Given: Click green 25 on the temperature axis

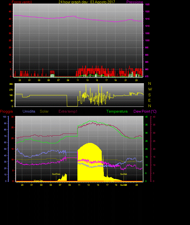Looking at the screenshot, I should pyautogui.click(x=146, y=141).
